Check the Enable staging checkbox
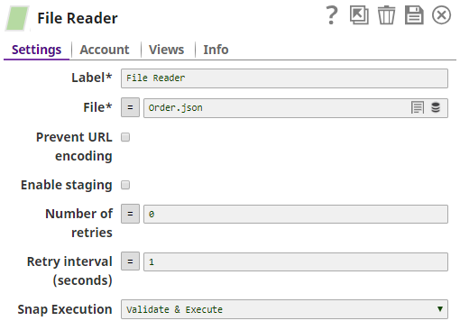The height and width of the screenshot is (330, 460). coord(125,185)
